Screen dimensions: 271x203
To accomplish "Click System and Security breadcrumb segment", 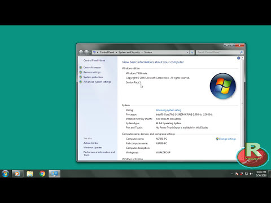I will point(129,52).
